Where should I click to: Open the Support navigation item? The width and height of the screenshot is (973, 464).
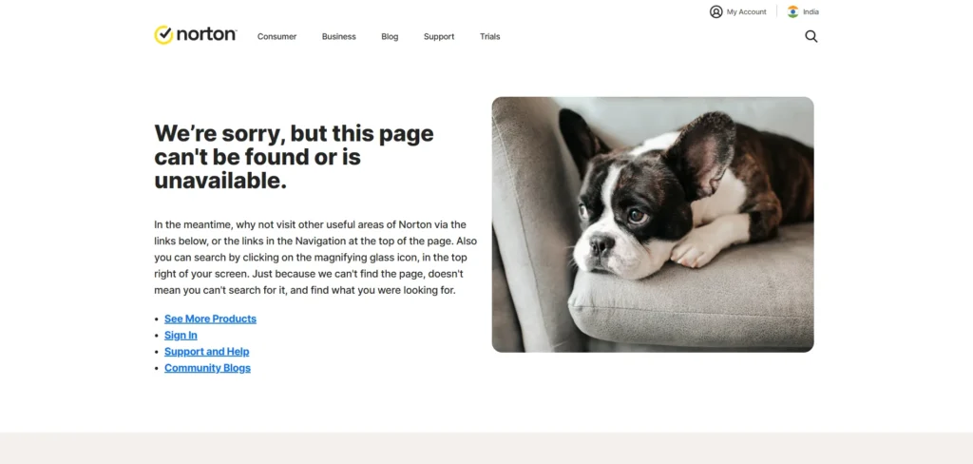click(x=439, y=37)
